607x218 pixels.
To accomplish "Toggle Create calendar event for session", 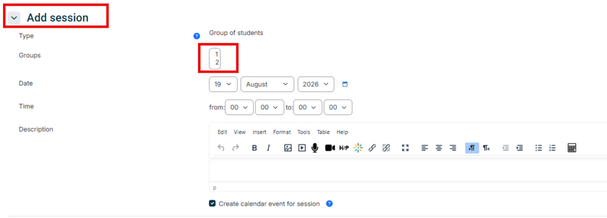I will (x=212, y=203).
